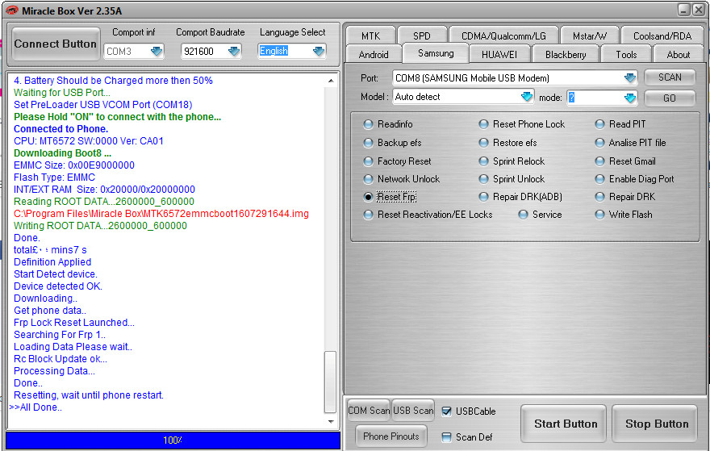Click the log scrollbar down arrow
The width and height of the screenshot is (710, 451).
(331, 422)
